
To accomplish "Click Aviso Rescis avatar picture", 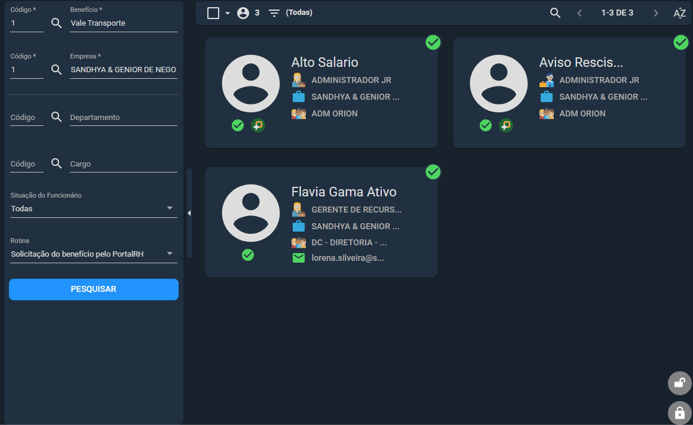I will coord(498,84).
